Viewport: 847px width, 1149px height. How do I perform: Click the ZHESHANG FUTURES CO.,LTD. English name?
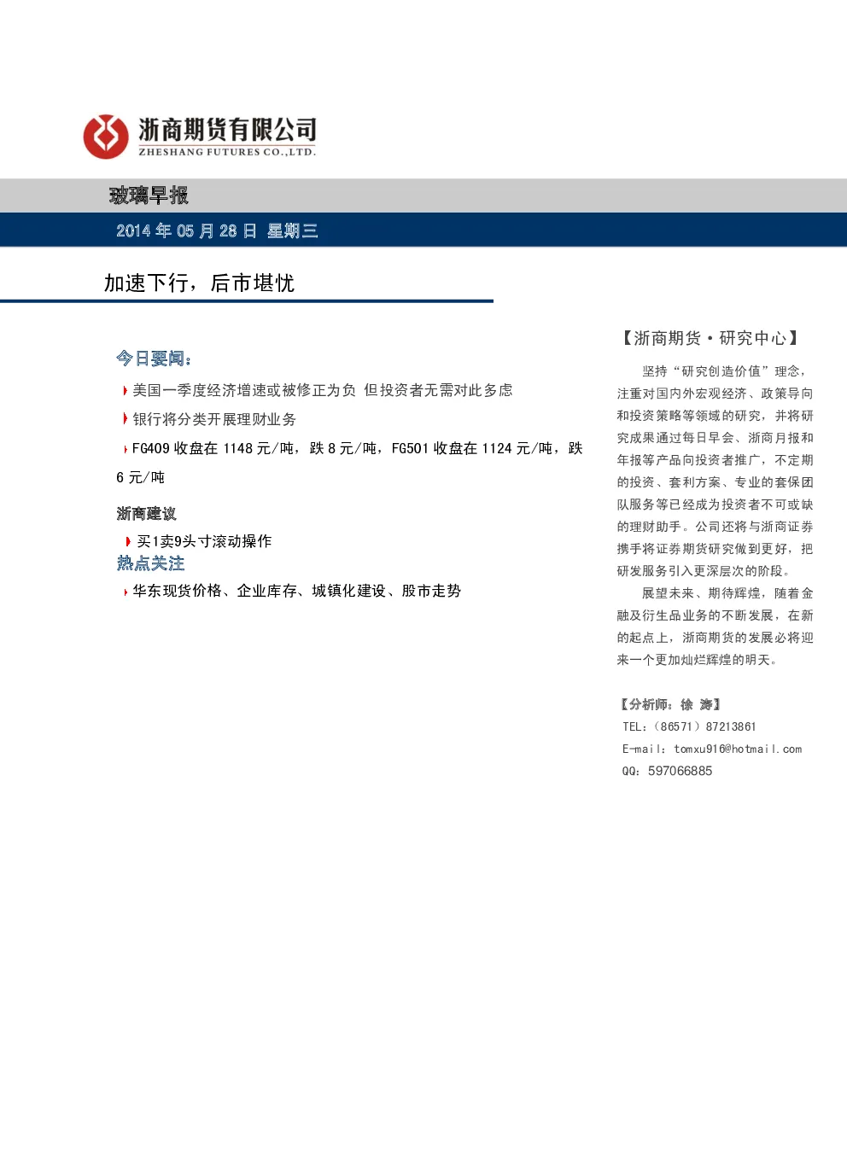[x=227, y=152]
